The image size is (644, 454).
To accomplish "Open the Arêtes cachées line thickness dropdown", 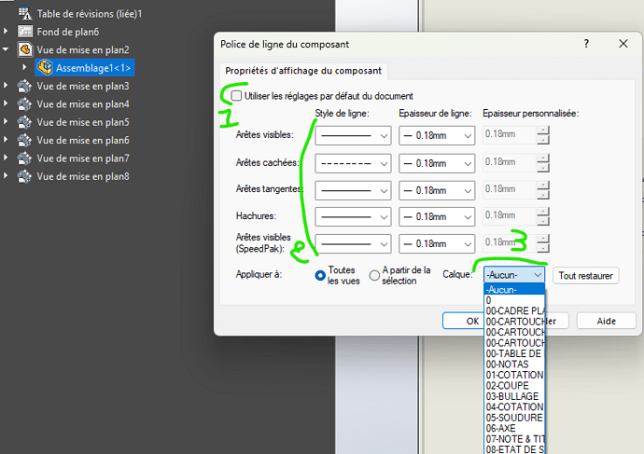I will pos(437,163).
